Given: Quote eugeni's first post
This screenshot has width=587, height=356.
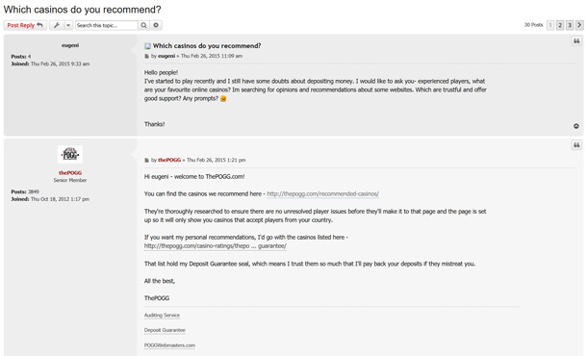Looking at the screenshot, I should (x=576, y=40).
